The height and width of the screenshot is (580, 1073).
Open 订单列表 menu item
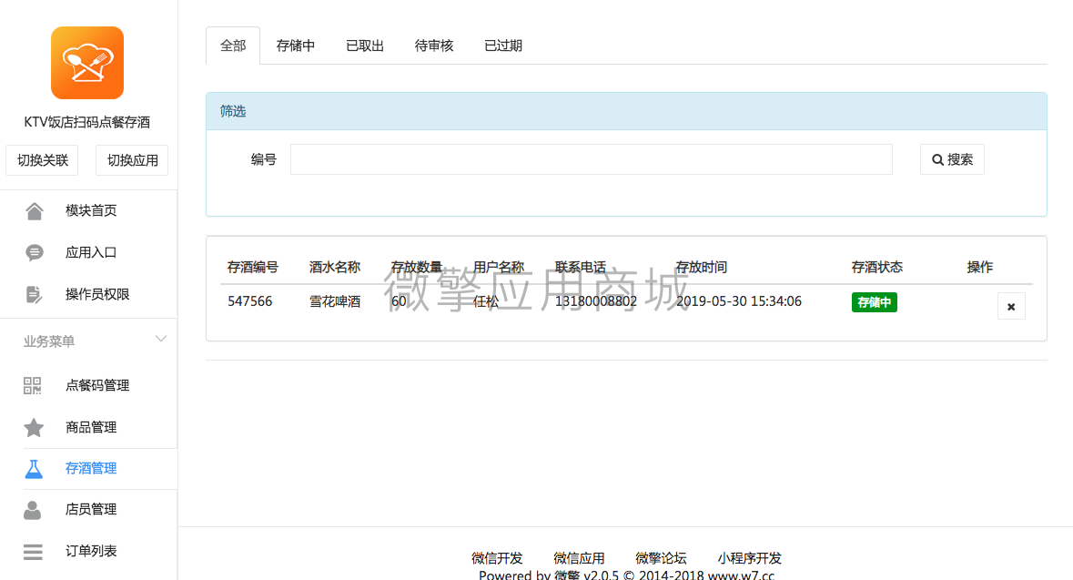(89, 551)
